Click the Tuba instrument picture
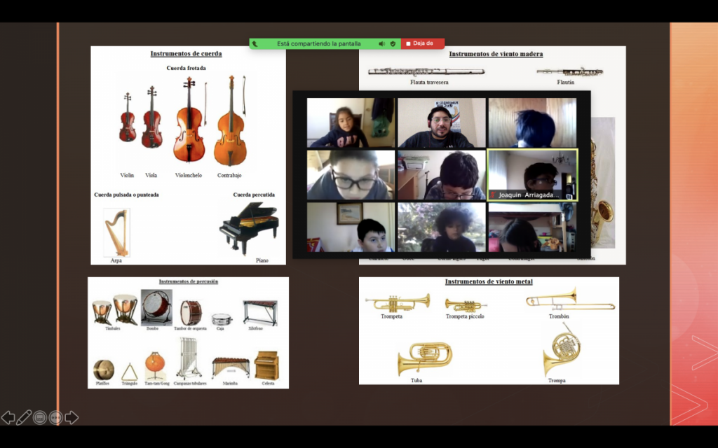 tap(425, 358)
